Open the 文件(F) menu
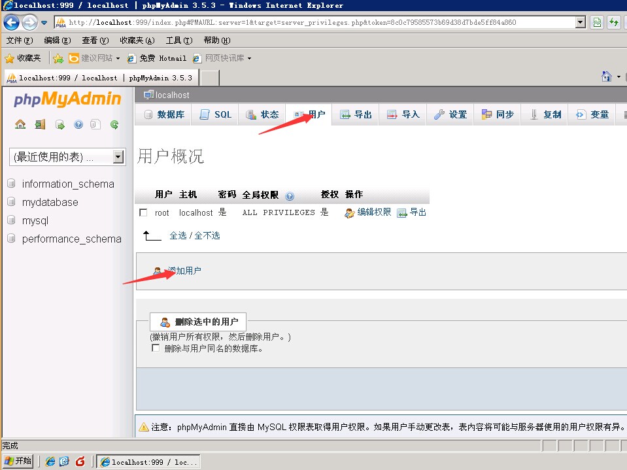 20,41
